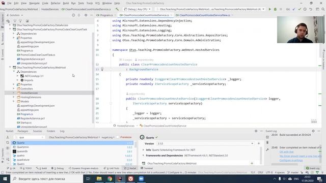Open the Build menu
This screenshot has width=326, height=183.
pyautogui.click(x=66, y=3)
